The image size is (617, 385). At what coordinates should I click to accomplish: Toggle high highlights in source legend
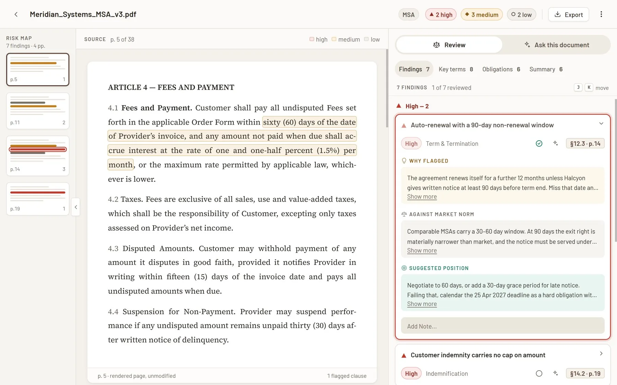318,39
